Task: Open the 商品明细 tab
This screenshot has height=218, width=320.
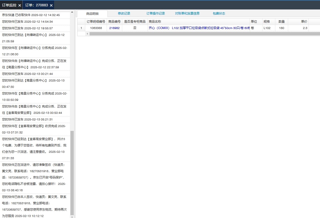Action: click(x=92, y=14)
